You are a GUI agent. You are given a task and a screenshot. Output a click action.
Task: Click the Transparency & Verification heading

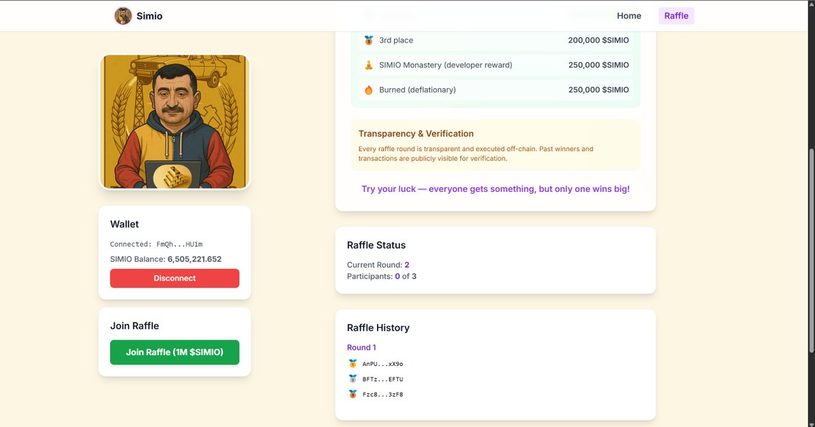pos(416,134)
